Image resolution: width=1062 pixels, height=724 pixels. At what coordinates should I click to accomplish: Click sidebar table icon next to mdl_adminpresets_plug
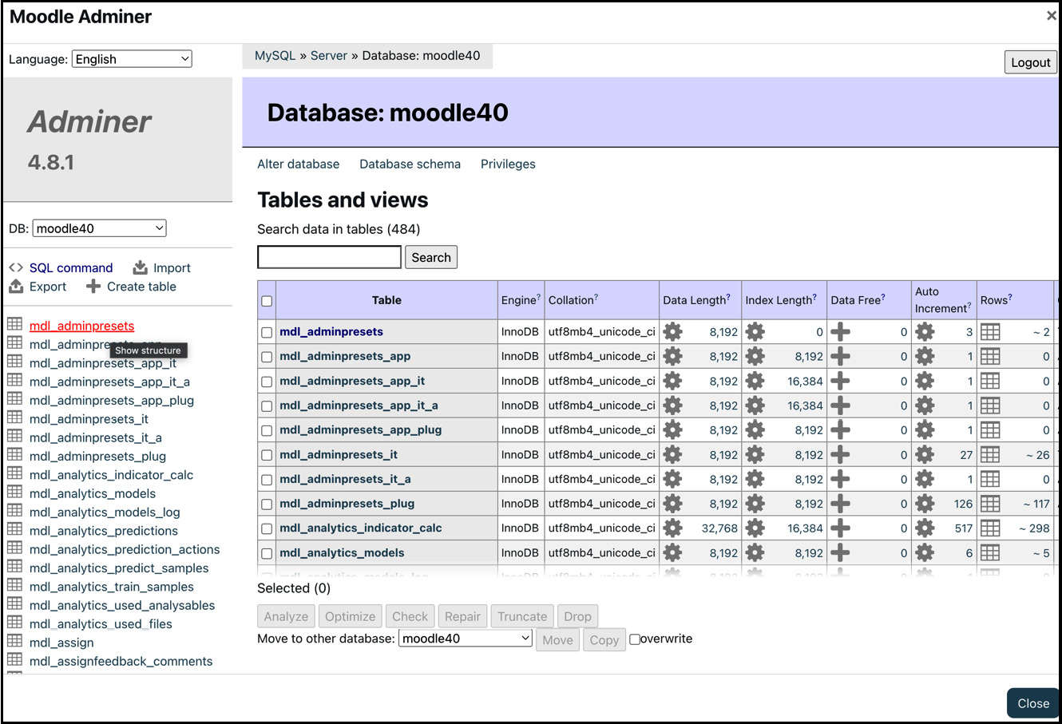tap(14, 455)
